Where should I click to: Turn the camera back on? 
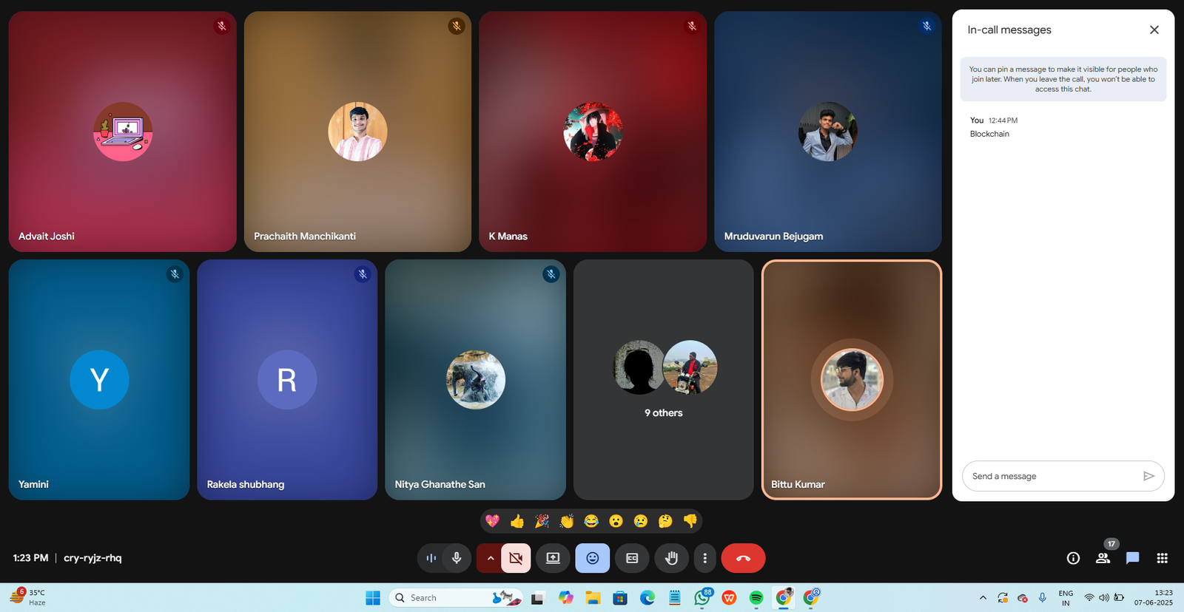tap(516, 558)
